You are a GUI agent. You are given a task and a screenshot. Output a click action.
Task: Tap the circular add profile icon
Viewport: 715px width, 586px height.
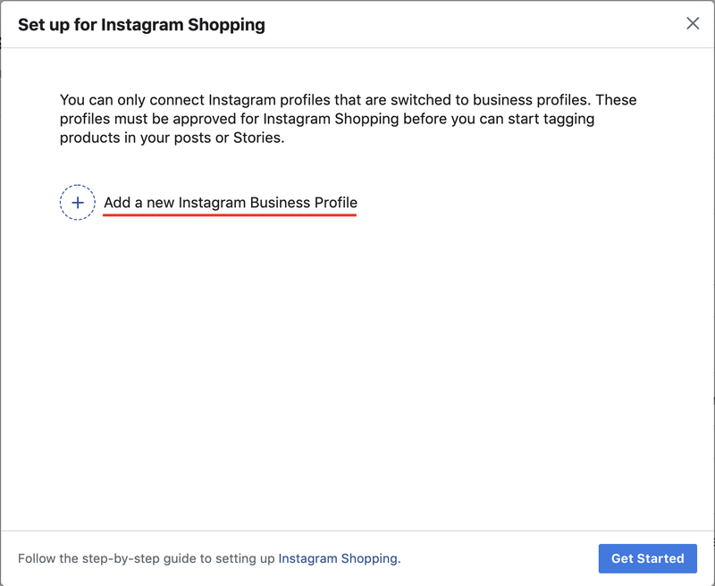click(x=78, y=203)
